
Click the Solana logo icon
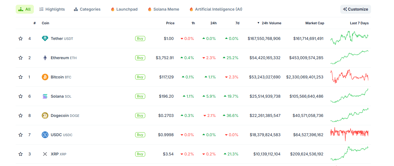point(45,96)
